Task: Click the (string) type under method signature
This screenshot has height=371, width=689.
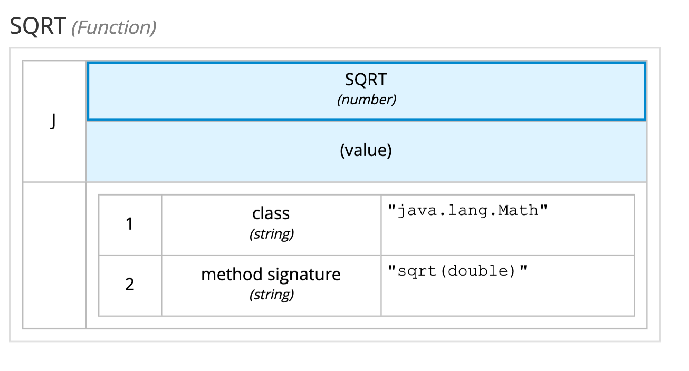Action: (x=271, y=295)
